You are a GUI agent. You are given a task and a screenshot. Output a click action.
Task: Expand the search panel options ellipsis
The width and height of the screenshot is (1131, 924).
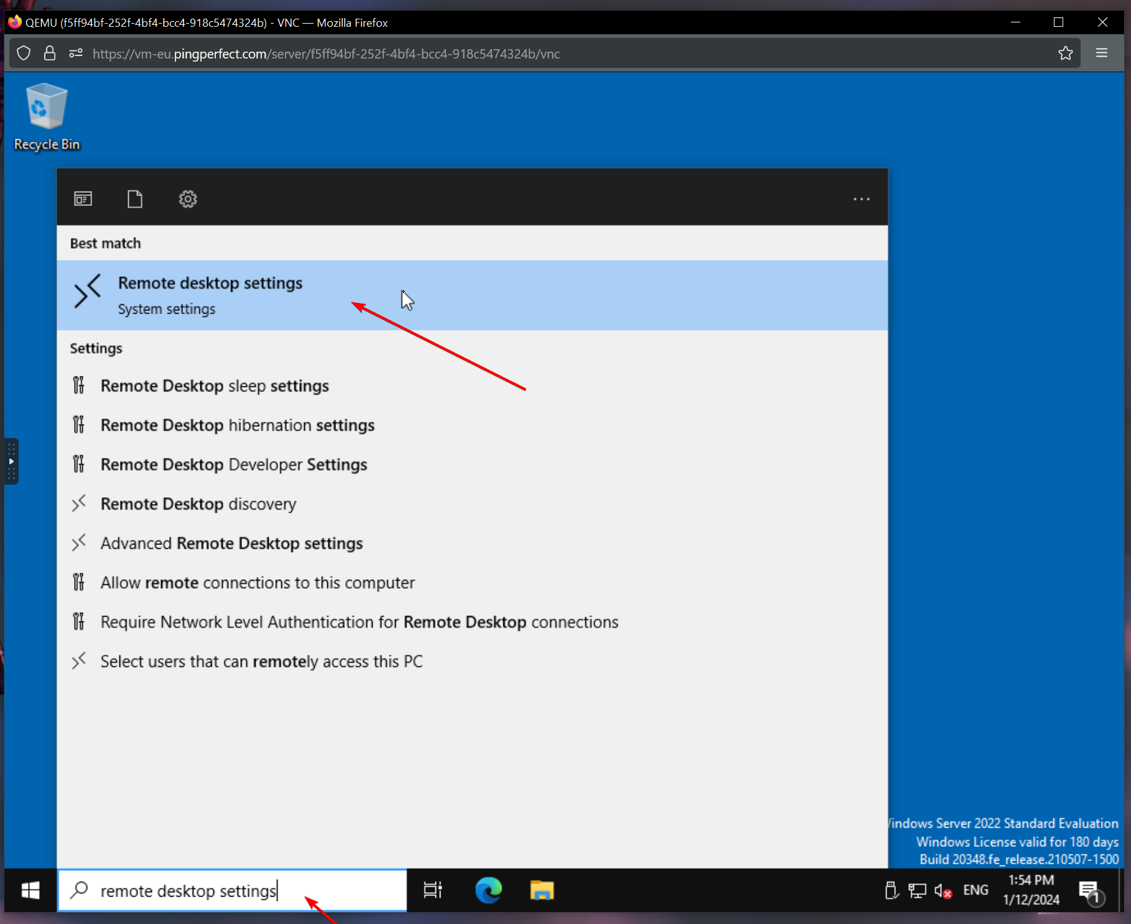[861, 199]
